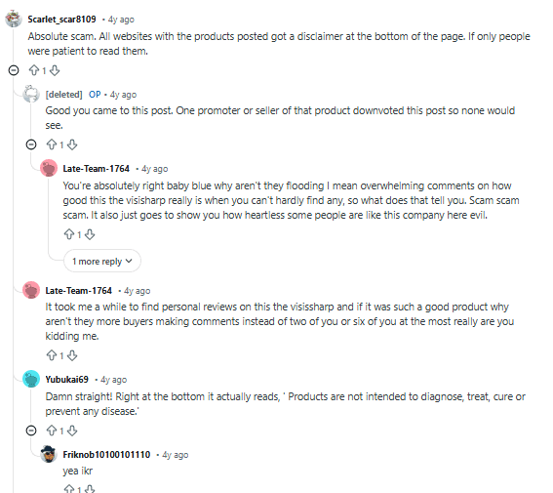Upvote the deleted OP's reply
This screenshot has height=493, width=553.
click(x=52, y=144)
